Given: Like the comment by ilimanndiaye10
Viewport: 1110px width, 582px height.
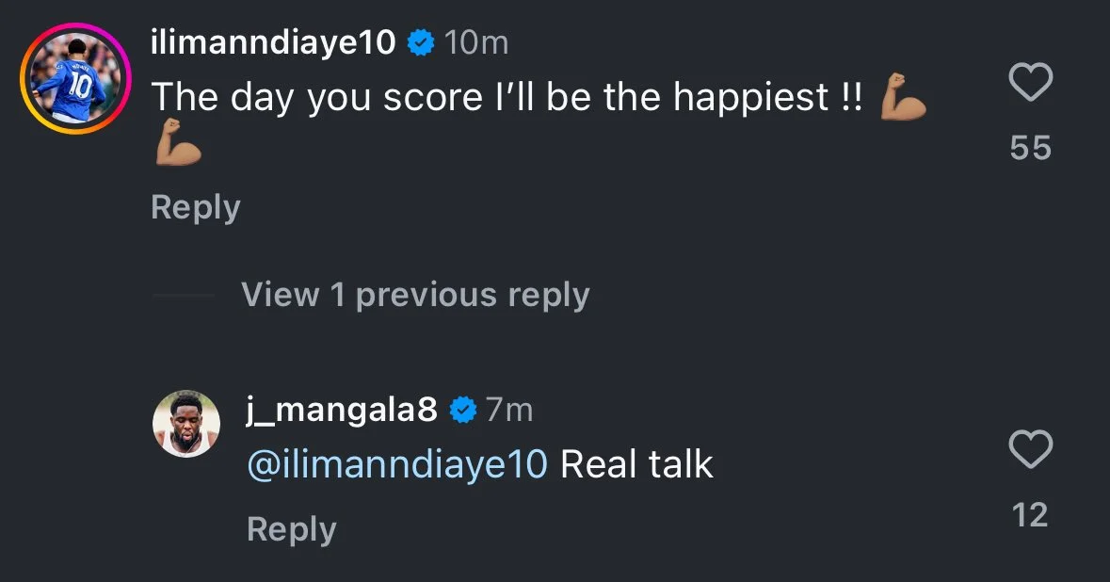Looking at the screenshot, I should [x=1030, y=86].
